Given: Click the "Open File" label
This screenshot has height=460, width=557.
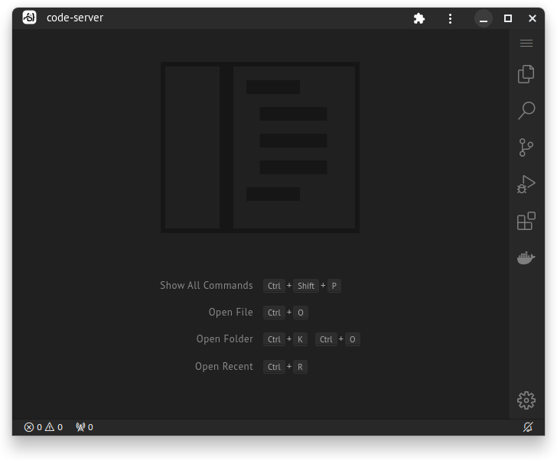Looking at the screenshot, I should click(x=231, y=312).
